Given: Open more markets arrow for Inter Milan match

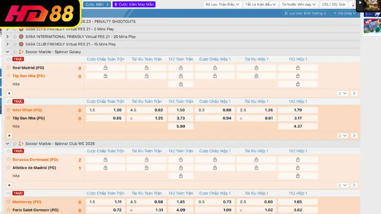Looking at the screenshot, I should pos(354,136).
